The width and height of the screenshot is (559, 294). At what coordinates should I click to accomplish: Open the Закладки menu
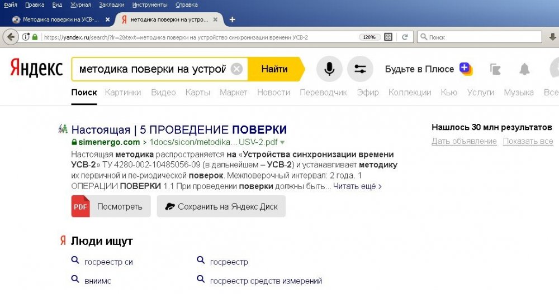click(x=112, y=4)
